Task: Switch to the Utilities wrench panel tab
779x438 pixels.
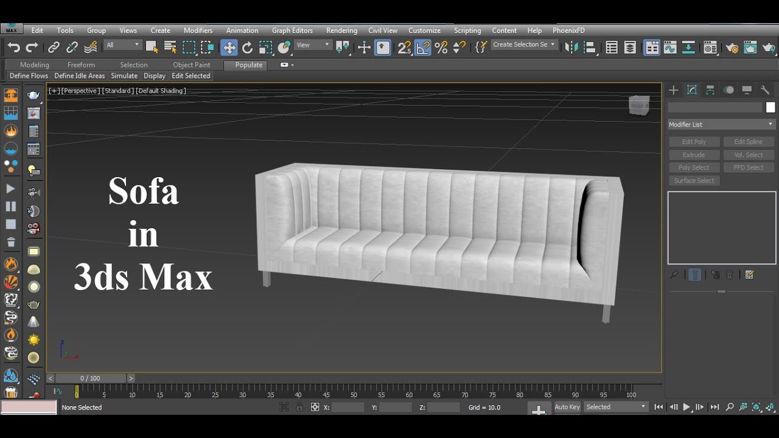Action: click(765, 90)
